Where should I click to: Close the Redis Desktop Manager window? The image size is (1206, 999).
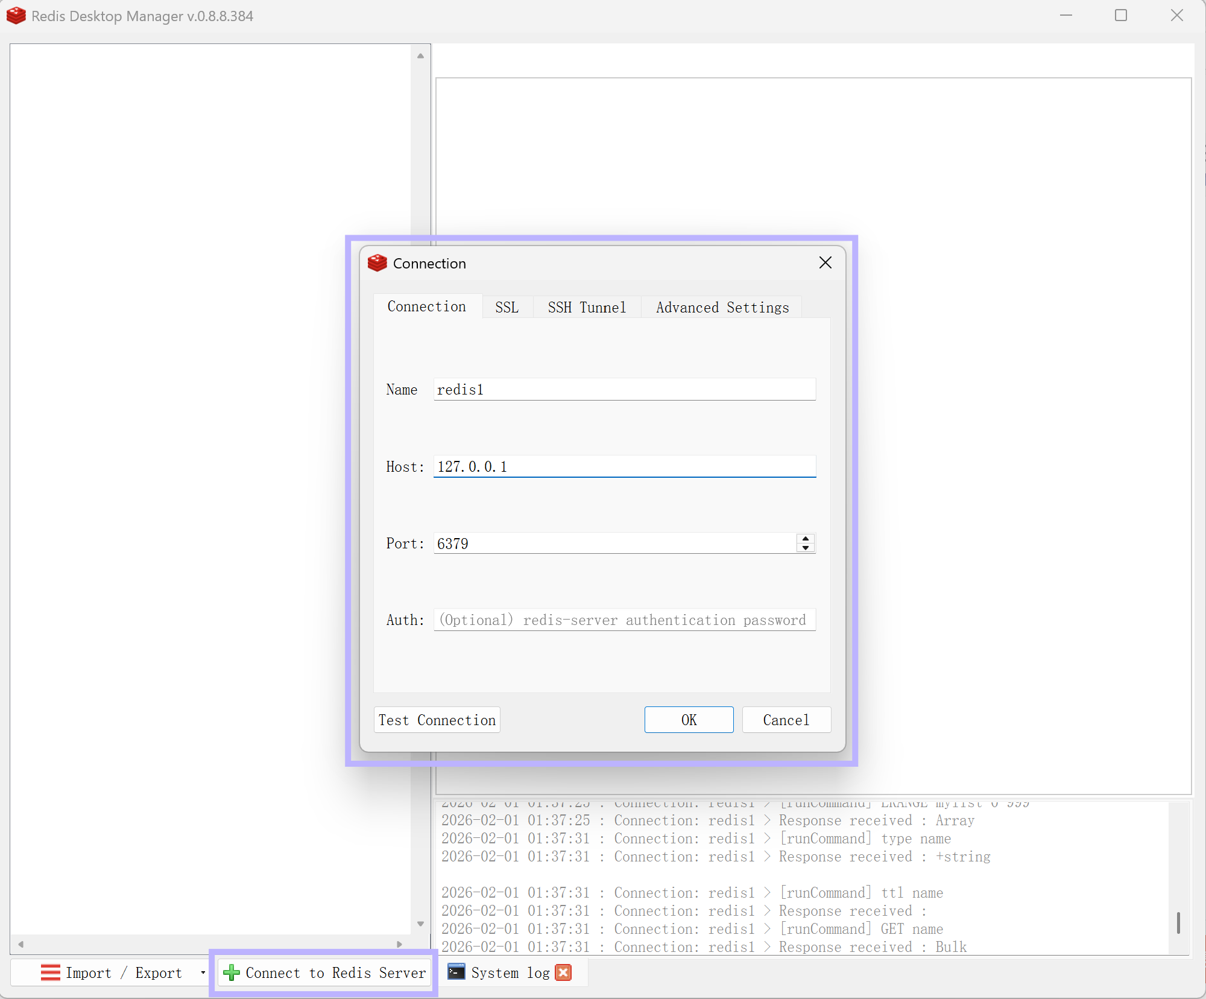pos(1176,16)
